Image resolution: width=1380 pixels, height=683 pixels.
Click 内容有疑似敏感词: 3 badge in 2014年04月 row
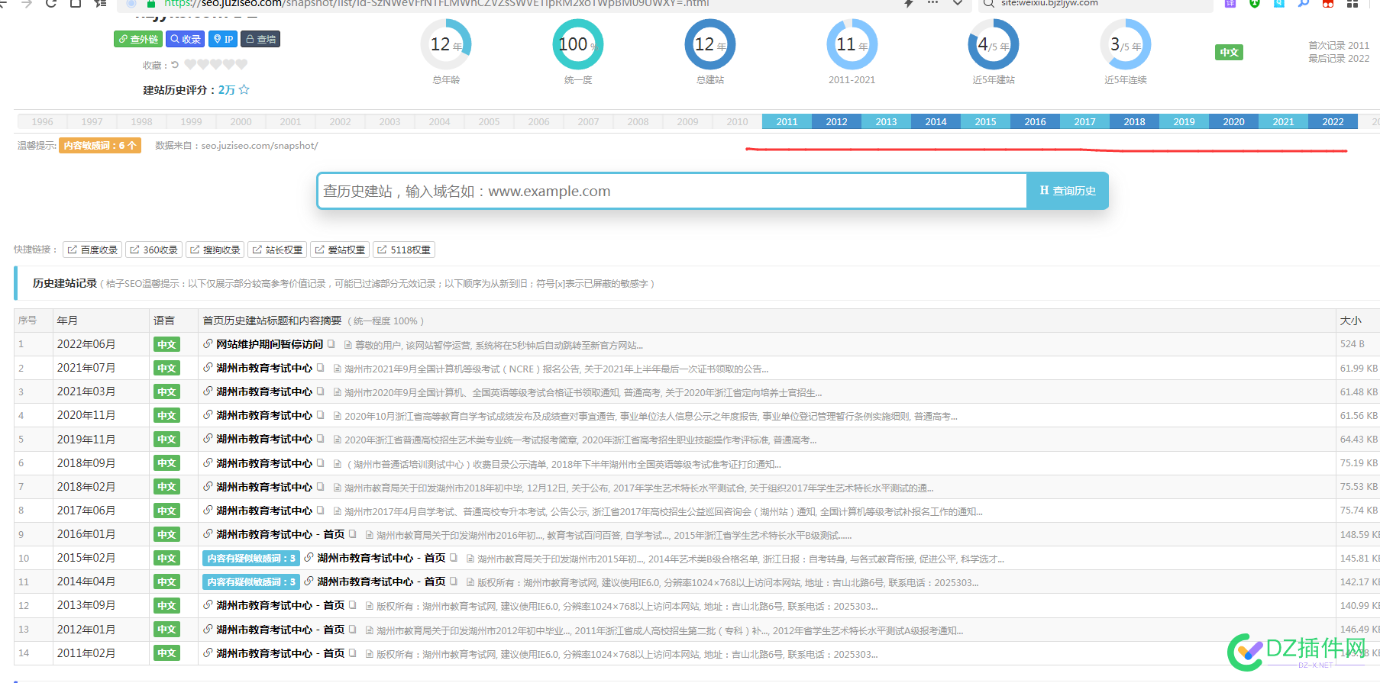pos(251,582)
